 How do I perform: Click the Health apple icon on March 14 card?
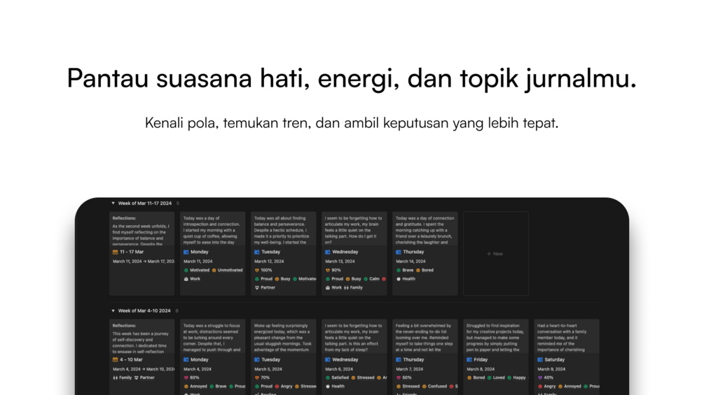click(399, 279)
